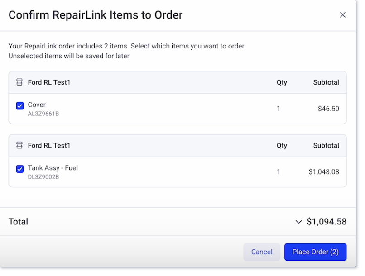Close the Confirm RepairLink Items dialog

pyautogui.click(x=343, y=15)
